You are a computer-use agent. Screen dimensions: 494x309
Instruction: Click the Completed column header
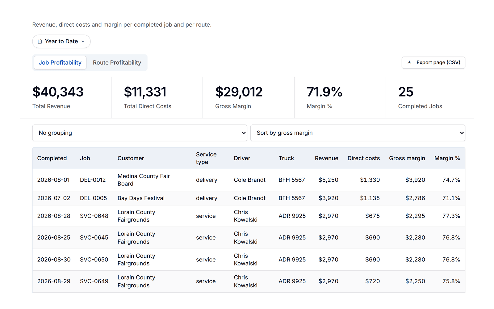pyautogui.click(x=52, y=158)
